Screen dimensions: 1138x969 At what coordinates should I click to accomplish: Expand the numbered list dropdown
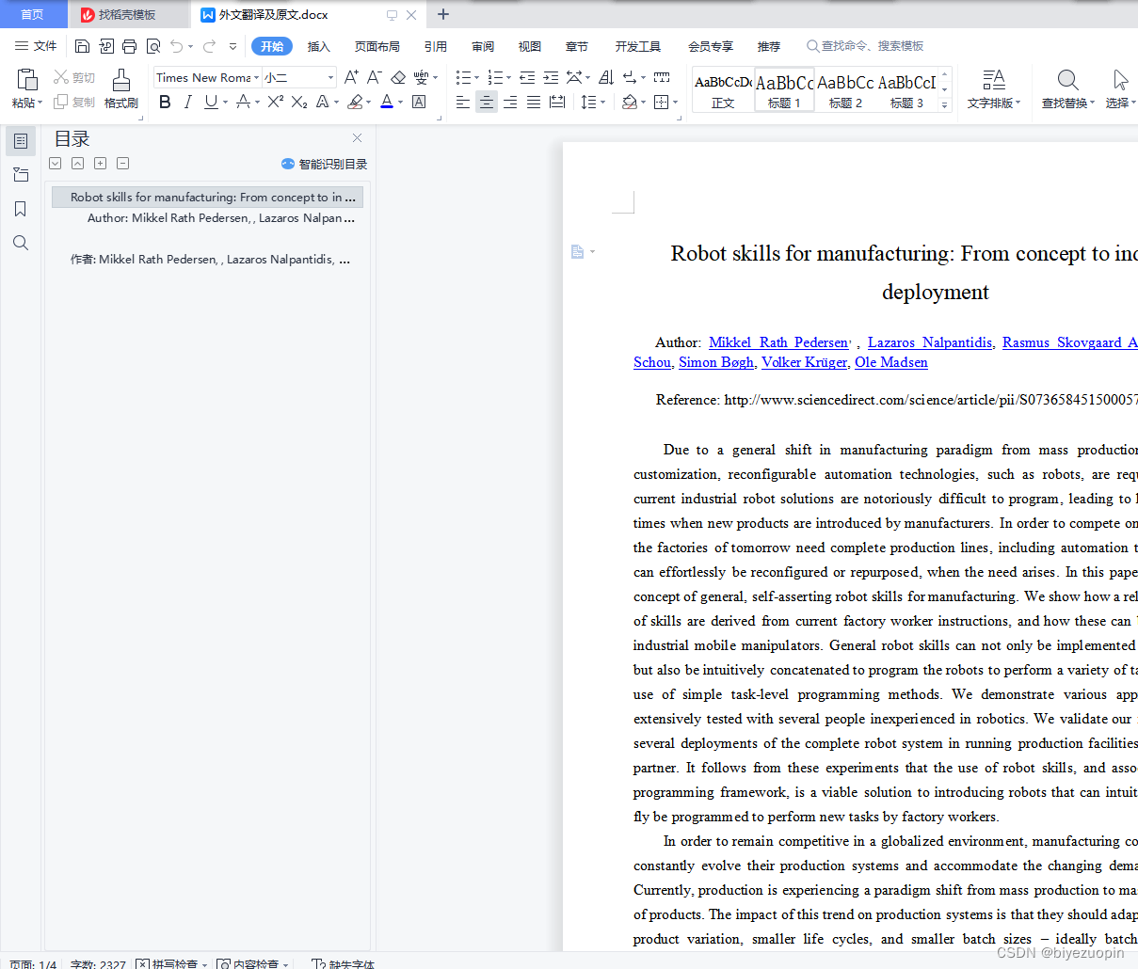(x=508, y=78)
